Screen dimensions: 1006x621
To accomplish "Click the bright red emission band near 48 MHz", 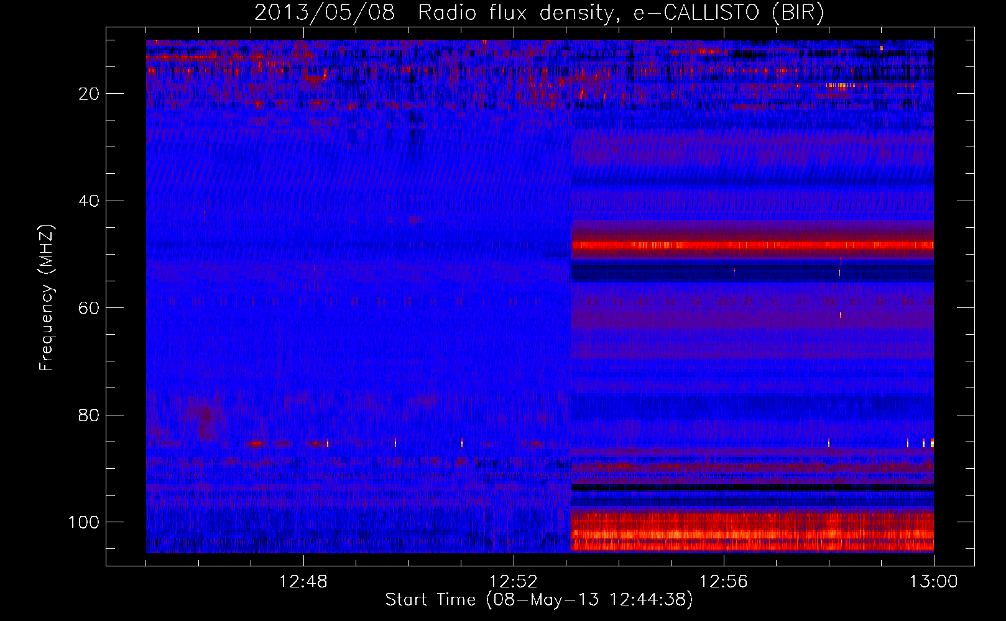I will pos(752,245).
